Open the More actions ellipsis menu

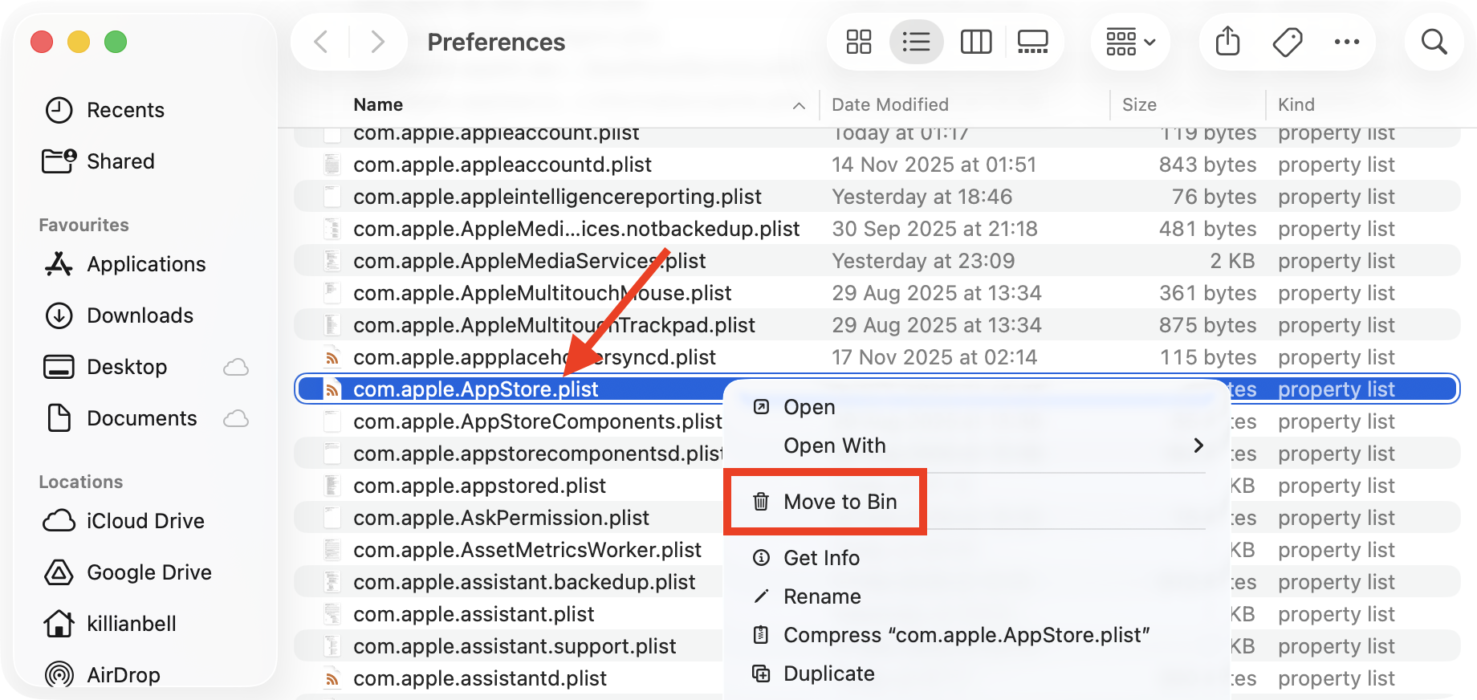pos(1347,42)
